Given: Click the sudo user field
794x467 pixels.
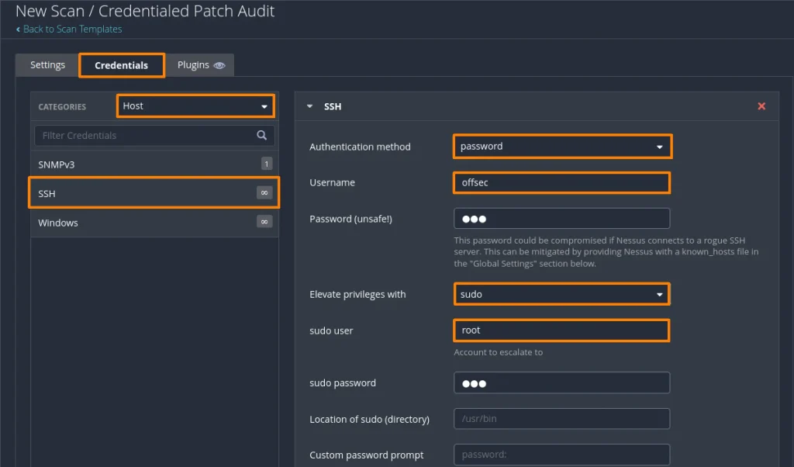Looking at the screenshot, I should 561,330.
